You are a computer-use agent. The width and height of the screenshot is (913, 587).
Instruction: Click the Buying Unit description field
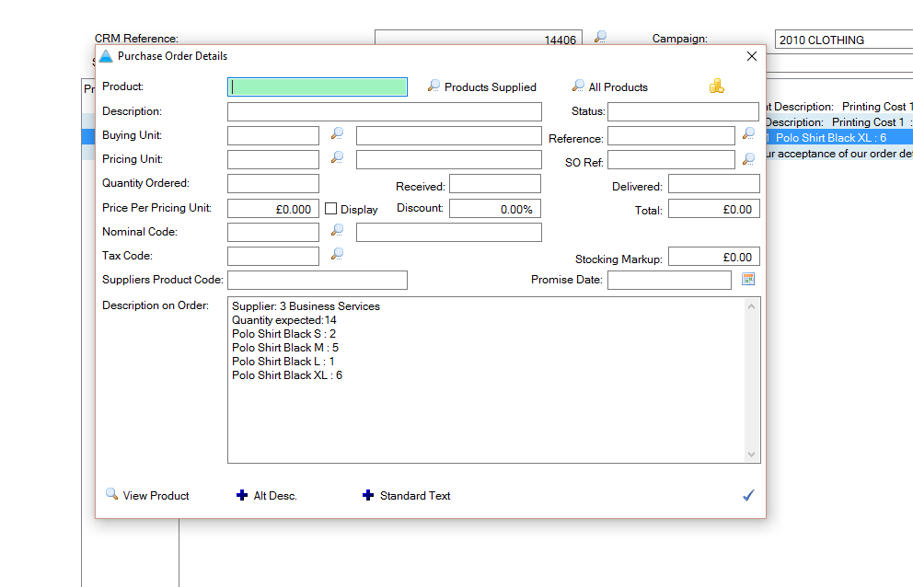[449, 135]
